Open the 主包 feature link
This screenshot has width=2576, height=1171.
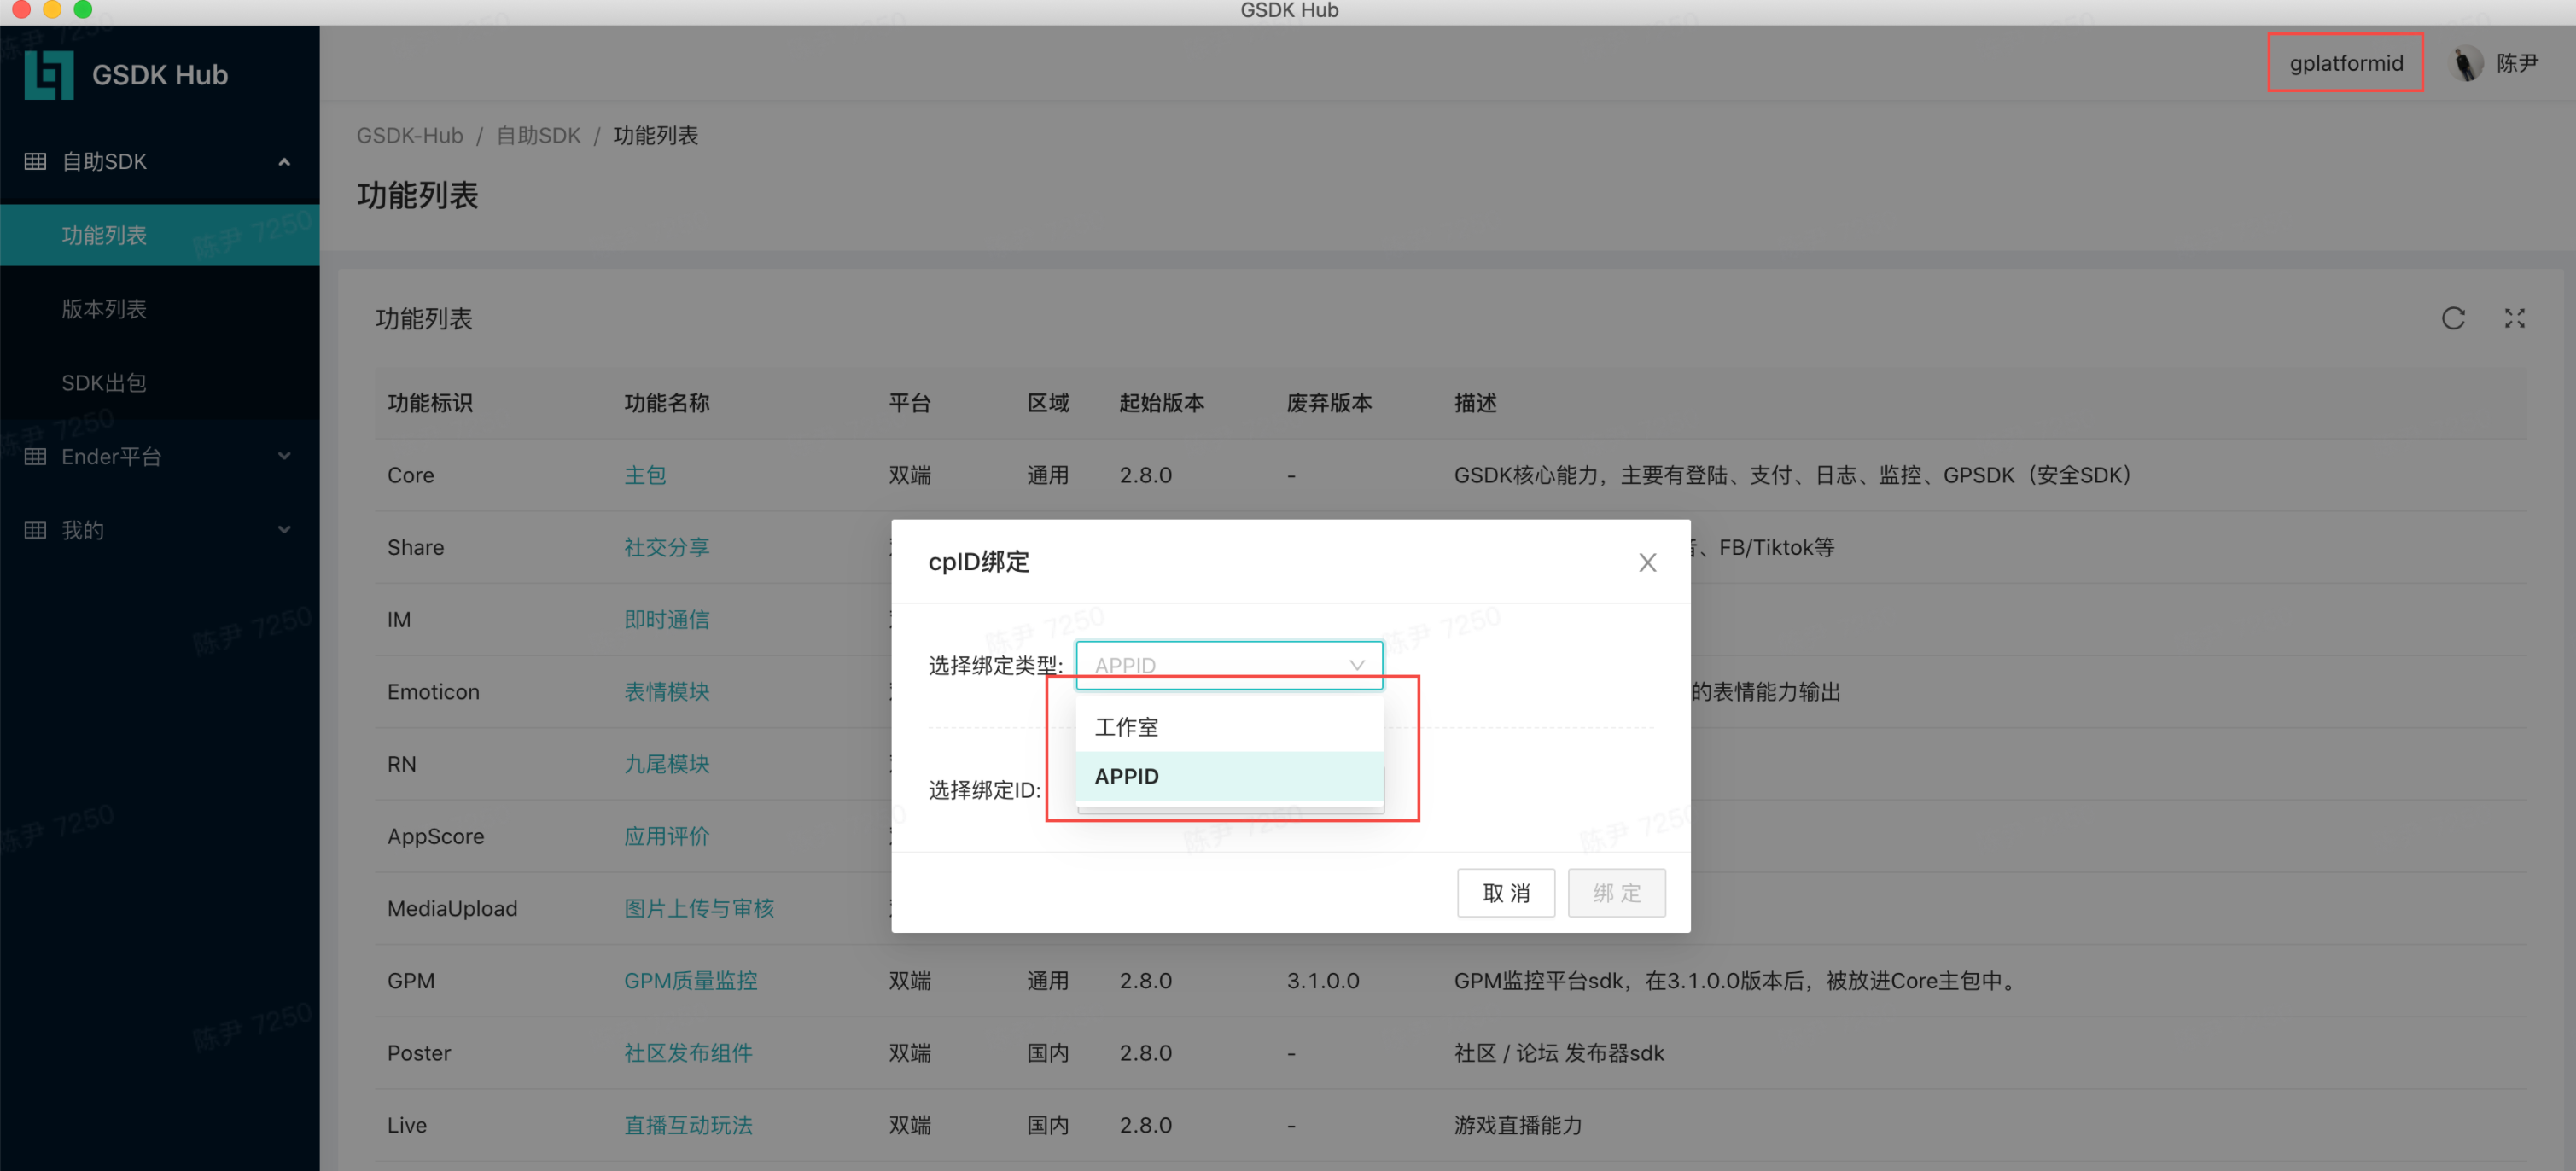[645, 475]
